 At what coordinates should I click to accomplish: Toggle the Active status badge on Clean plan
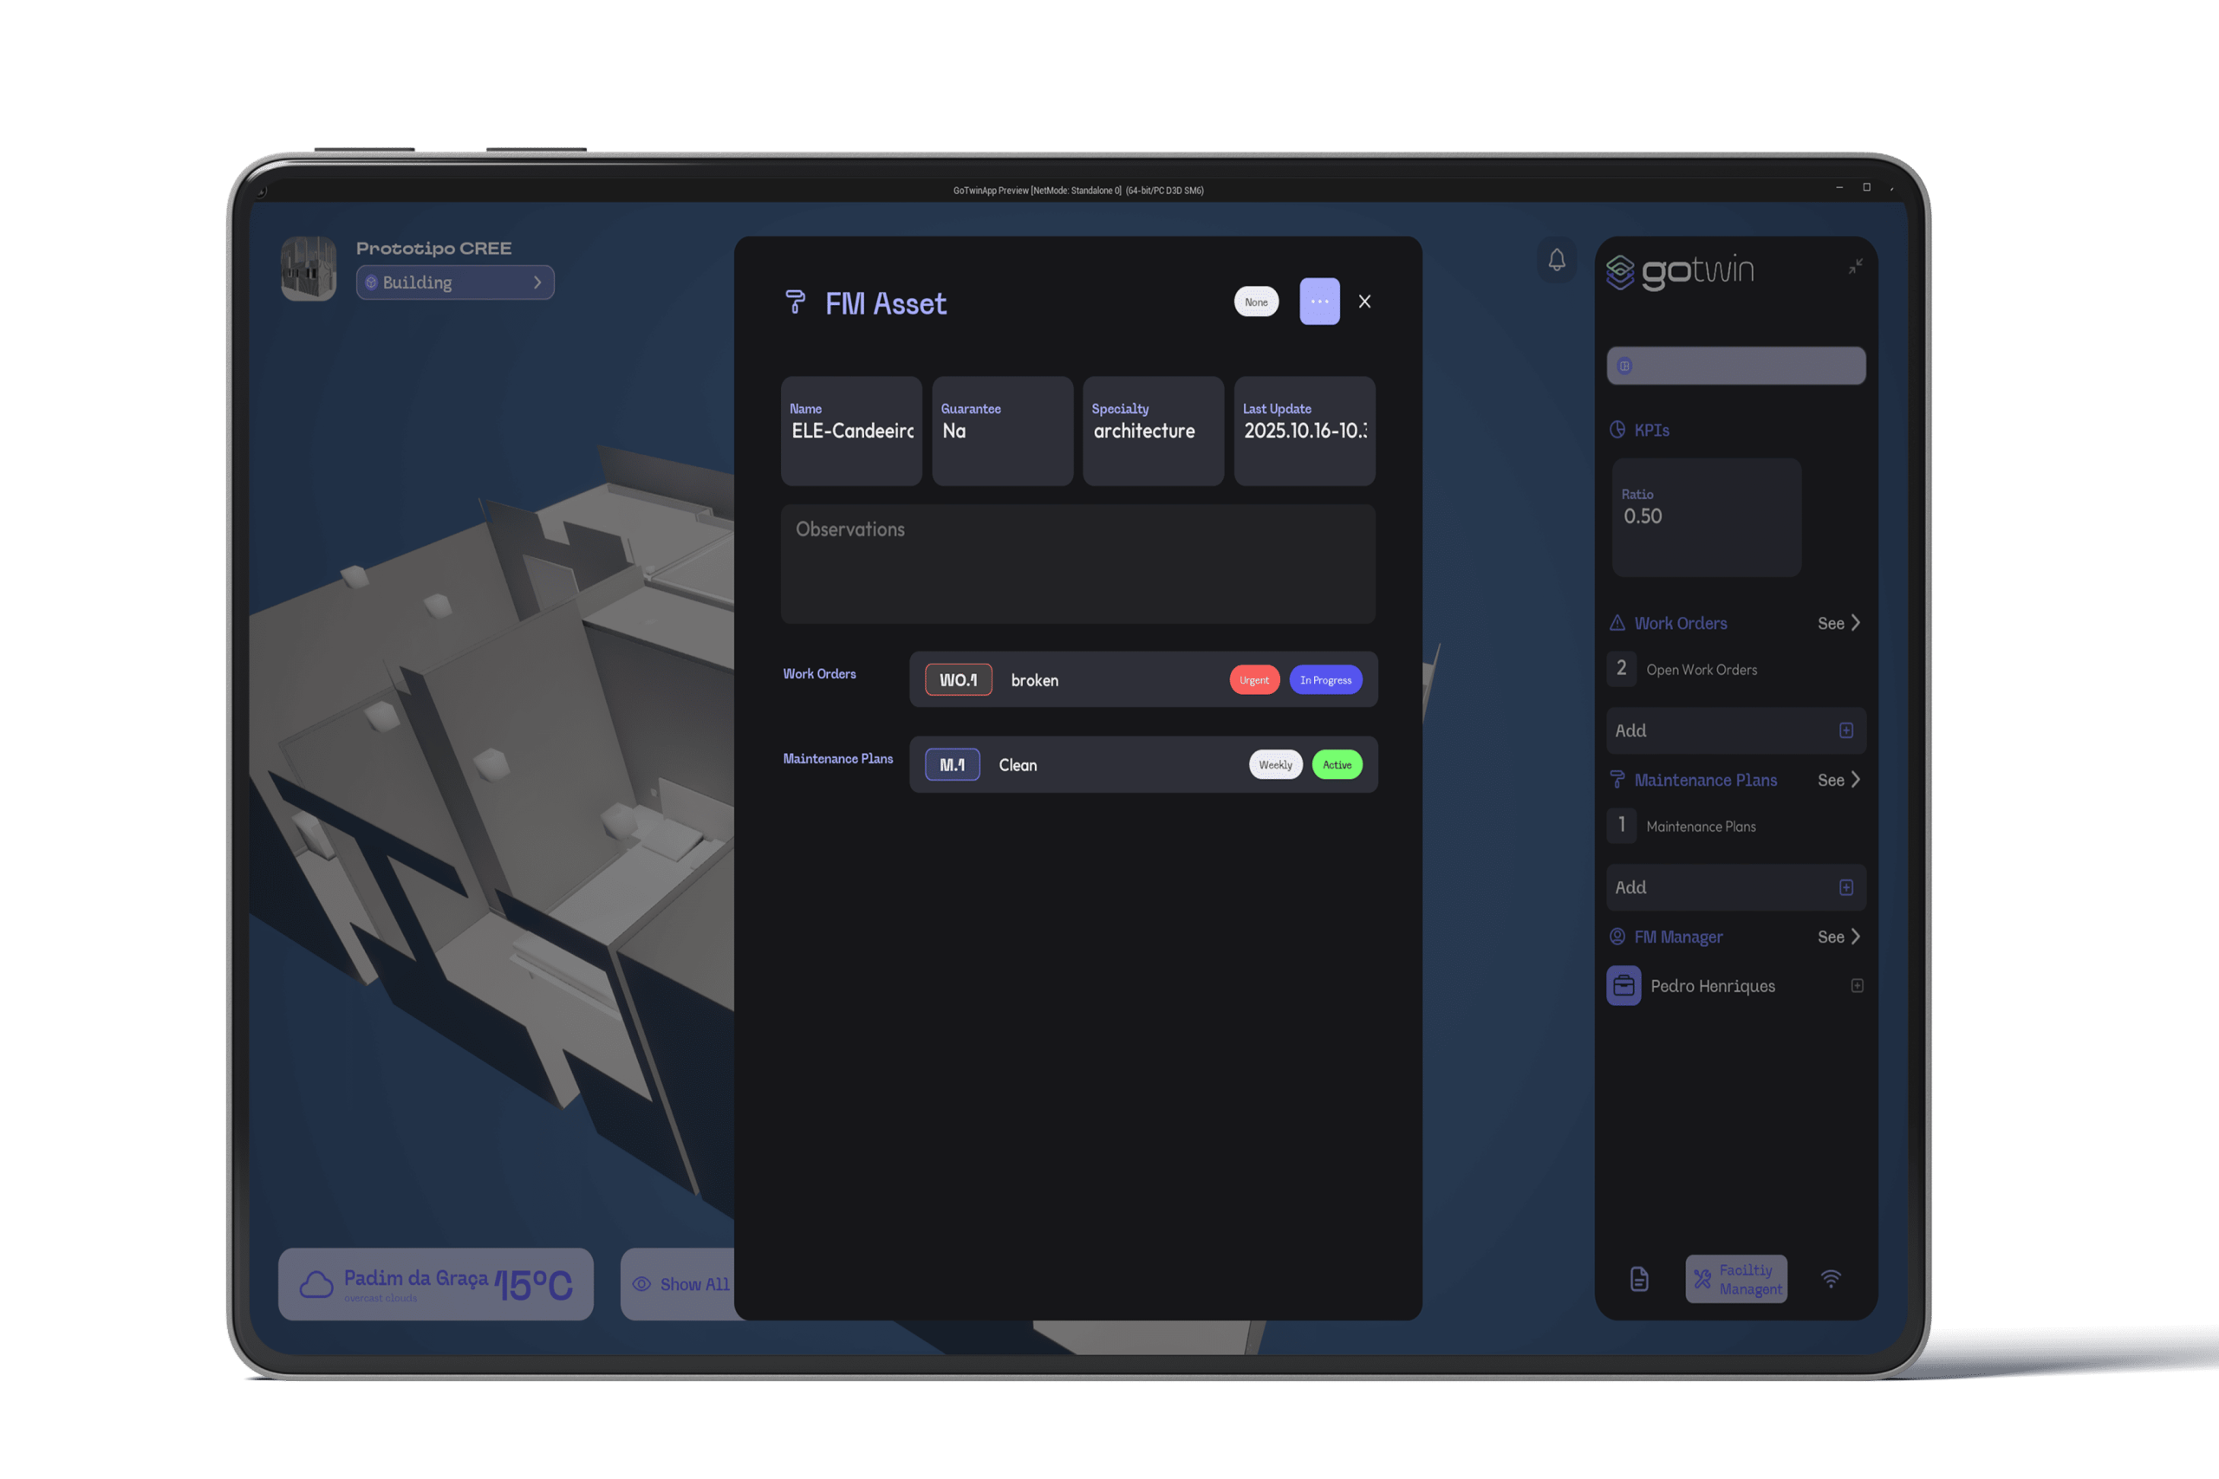click(x=1337, y=765)
